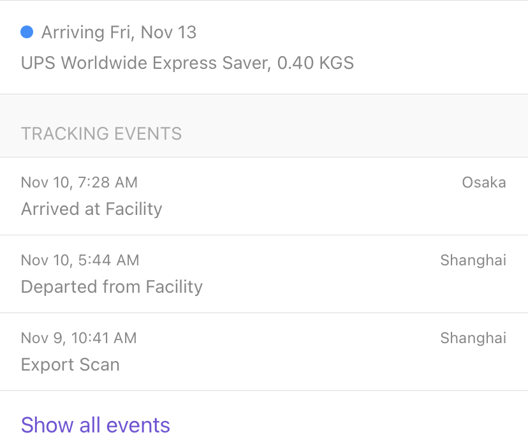
Task: Click Shanghai on the Export Scan row
Action: coord(473,338)
